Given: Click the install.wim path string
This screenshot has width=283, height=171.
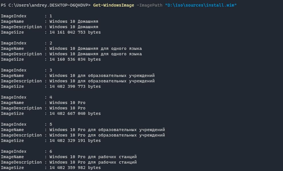Looking at the screenshot, I should click(201, 5).
